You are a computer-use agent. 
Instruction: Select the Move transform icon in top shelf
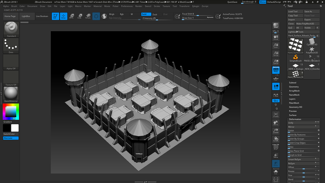71,16
